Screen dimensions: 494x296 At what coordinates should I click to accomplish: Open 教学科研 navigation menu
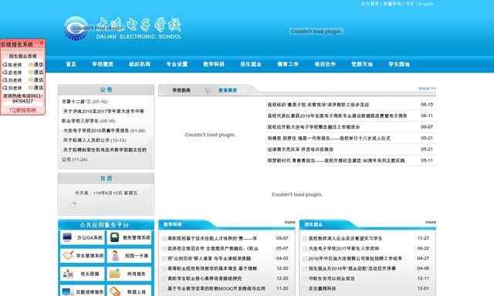pyautogui.click(x=214, y=64)
